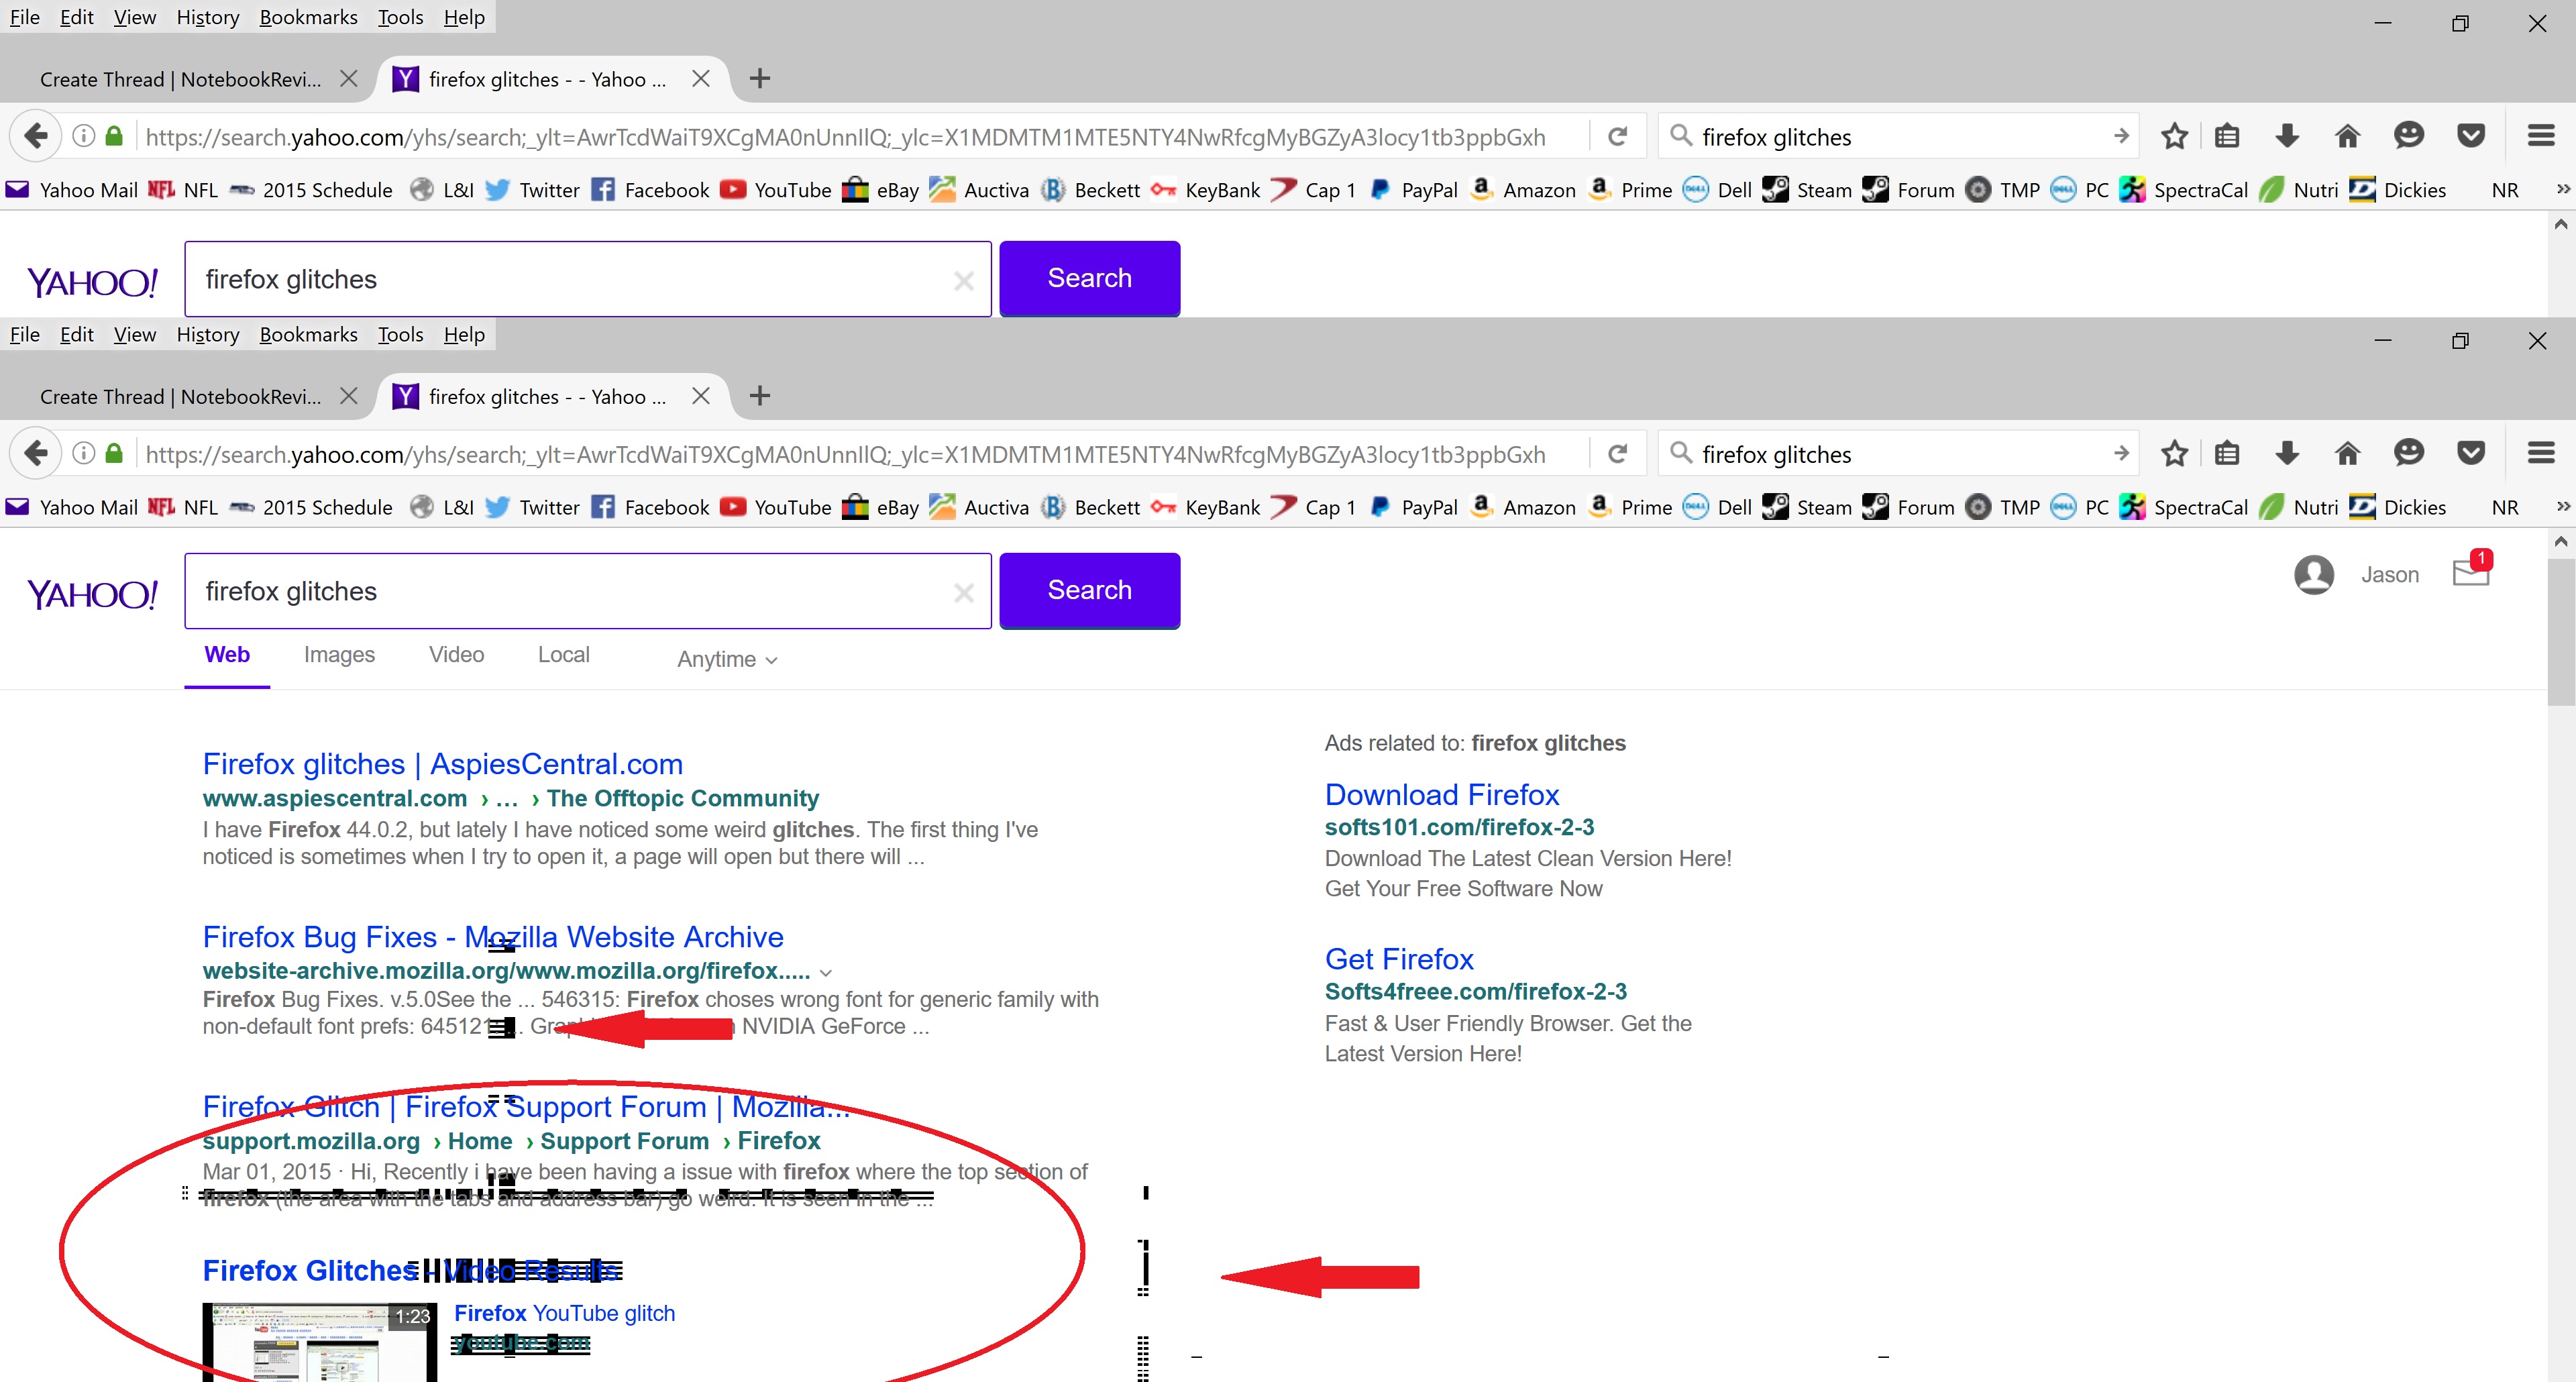The height and width of the screenshot is (1382, 2576).
Task: Click the green padlock icon in the upper address bar
Action: pos(114,136)
